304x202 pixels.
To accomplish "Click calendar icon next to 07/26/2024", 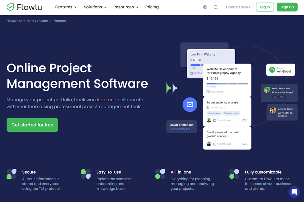I will pyautogui.click(x=208, y=92).
